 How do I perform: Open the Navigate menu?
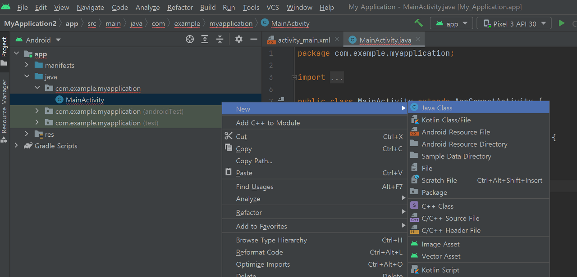(x=90, y=8)
